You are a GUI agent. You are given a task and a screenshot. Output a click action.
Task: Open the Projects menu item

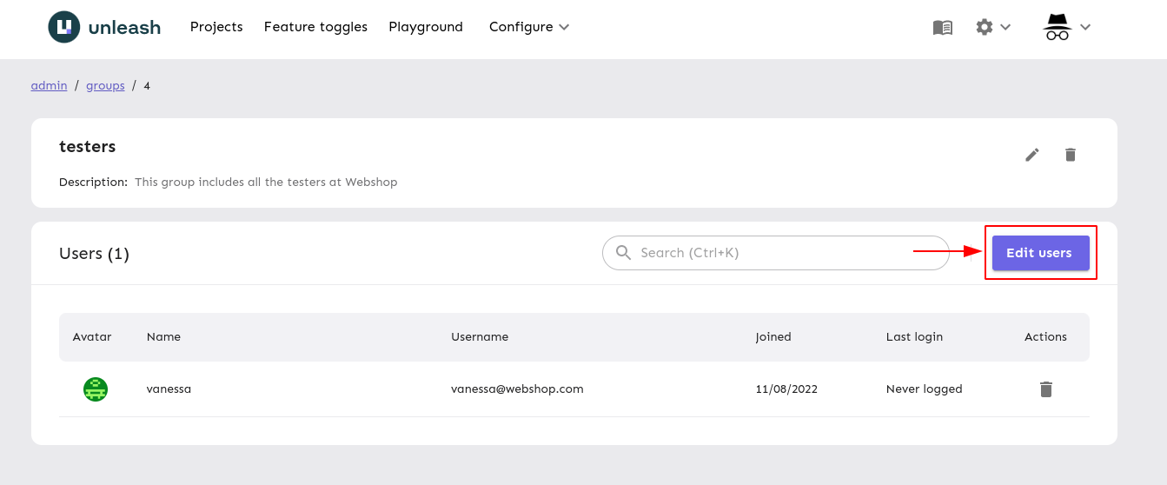[x=216, y=27]
